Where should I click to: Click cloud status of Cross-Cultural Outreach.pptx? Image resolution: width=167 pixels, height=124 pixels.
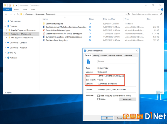[x=90, y=30]
